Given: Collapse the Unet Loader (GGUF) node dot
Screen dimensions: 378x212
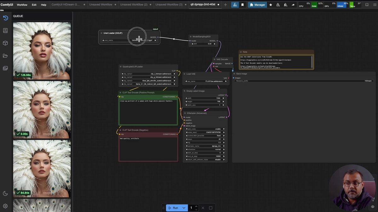Looking at the screenshot, I should coord(101,33).
